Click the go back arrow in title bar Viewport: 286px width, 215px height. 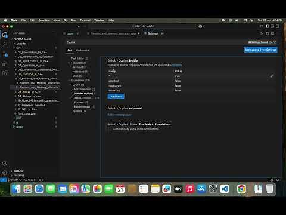(79, 26)
